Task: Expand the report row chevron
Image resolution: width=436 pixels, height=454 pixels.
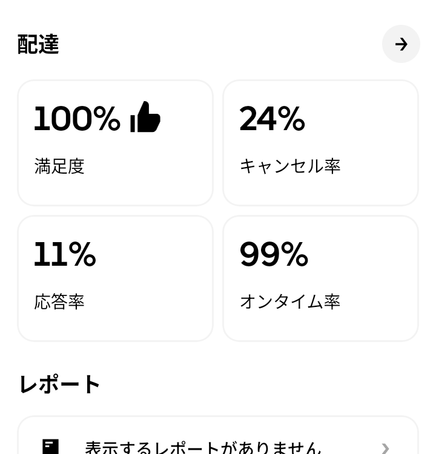Action: tap(385, 448)
